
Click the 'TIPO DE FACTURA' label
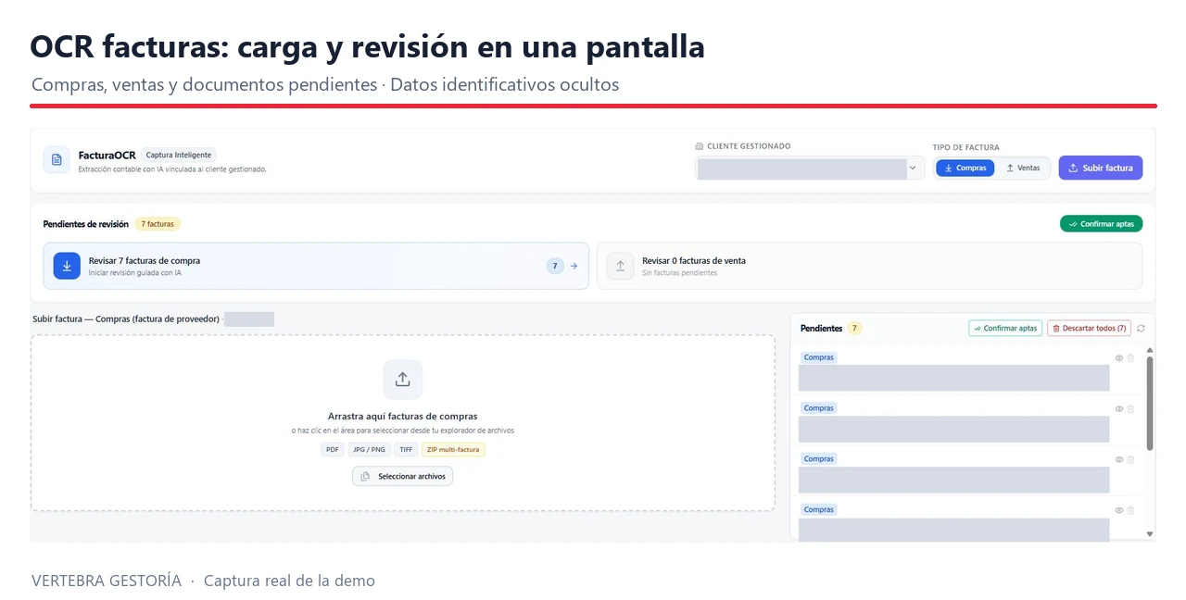pyautogui.click(x=966, y=147)
